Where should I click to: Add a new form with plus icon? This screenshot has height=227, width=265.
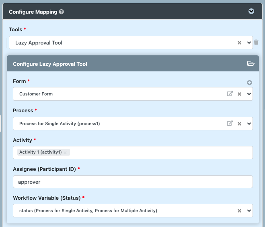[x=249, y=83]
